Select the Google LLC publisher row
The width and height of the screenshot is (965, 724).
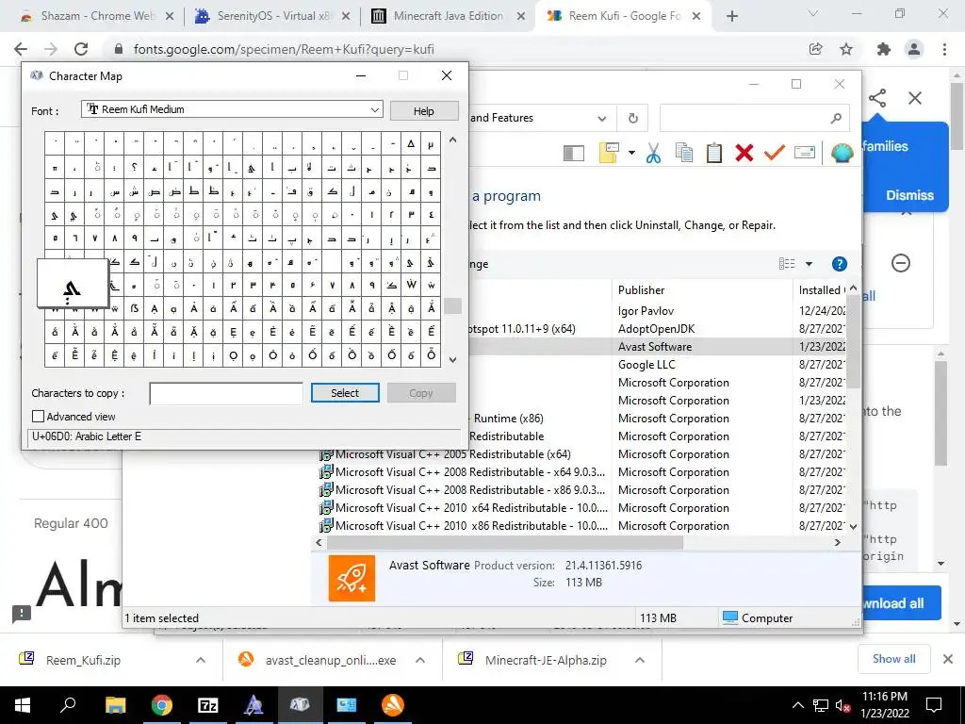click(646, 365)
